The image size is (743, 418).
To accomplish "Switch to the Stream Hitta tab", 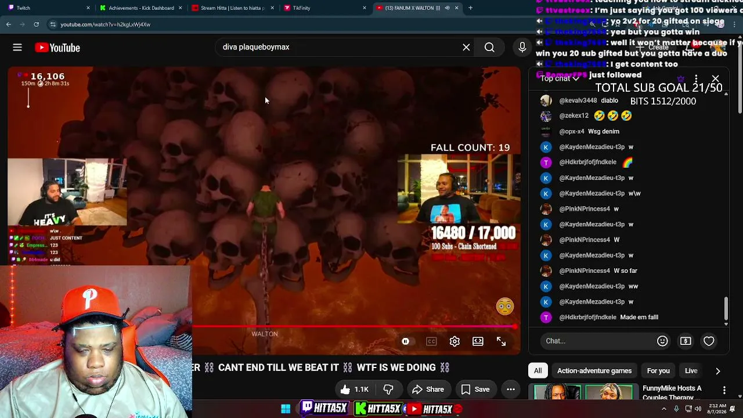I will tap(233, 8).
